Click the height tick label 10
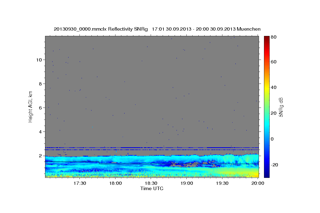Screen dimensions: 320x213 [x=39, y=60]
